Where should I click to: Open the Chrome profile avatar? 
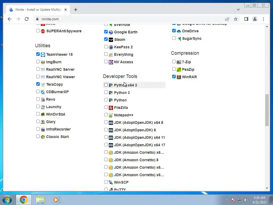pos(255,19)
